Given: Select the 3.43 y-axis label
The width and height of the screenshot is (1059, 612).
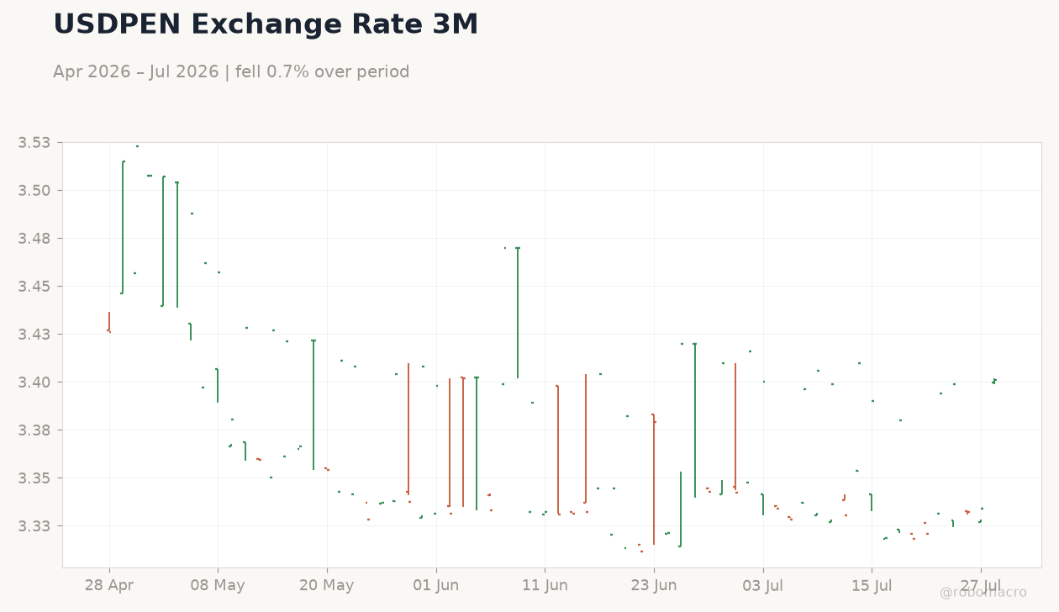Looking at the screenshot, I should [34, 335].
